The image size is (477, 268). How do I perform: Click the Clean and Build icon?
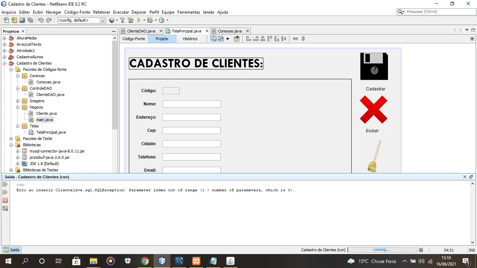pos(131,20)
